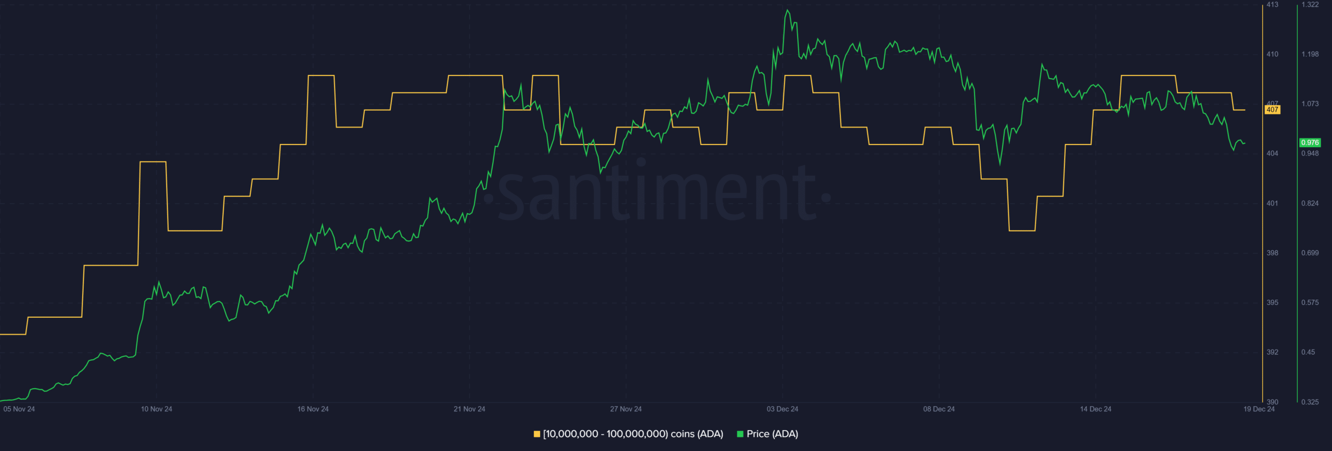Toggle the [10,000,000 - 100,000,000) coins legend label
1332x451 pixels.
pos(633,434)
